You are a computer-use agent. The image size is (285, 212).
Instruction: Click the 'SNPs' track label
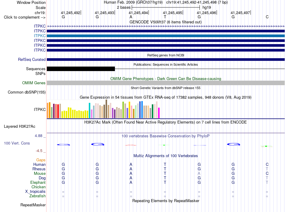[x=40, y=73]
